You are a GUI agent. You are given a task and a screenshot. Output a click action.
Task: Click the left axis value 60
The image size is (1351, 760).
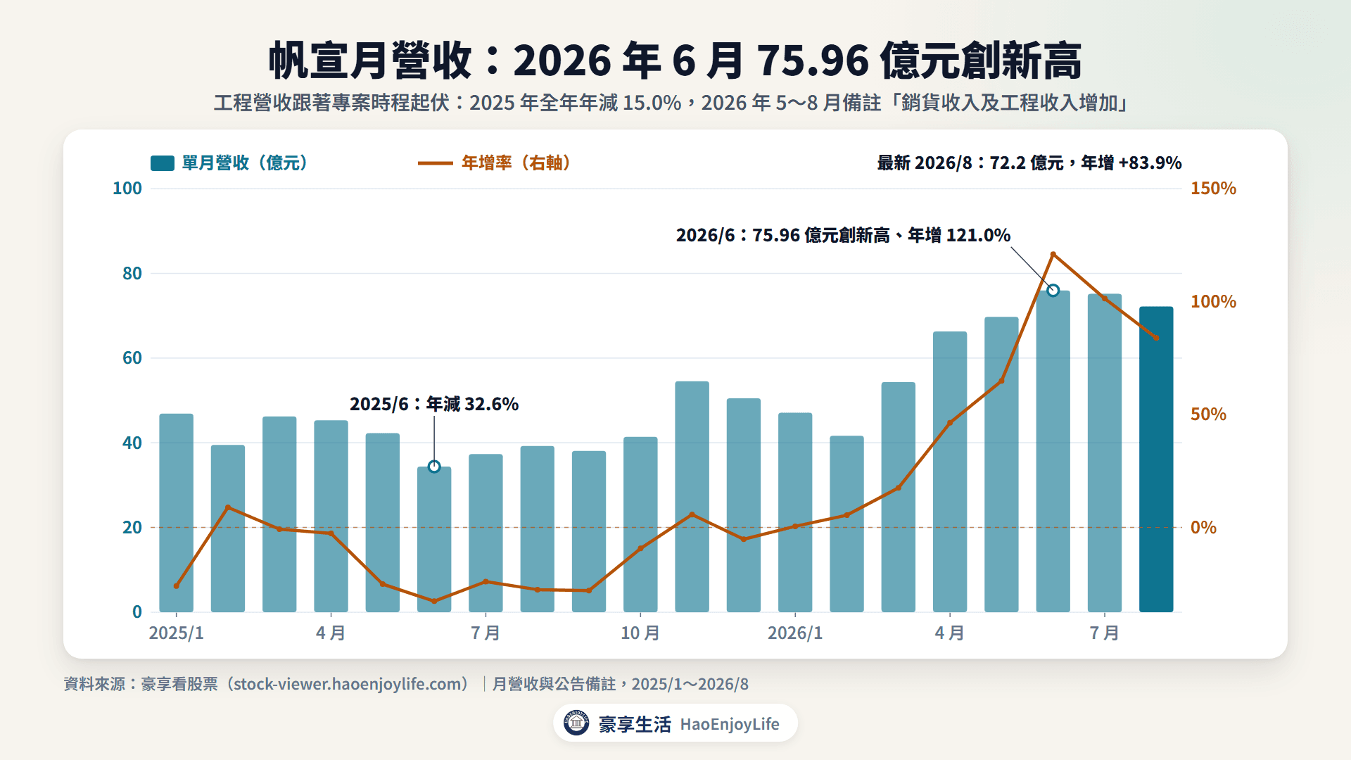click(x=132, y=358)
